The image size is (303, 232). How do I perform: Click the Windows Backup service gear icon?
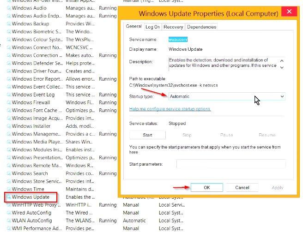tap(9, 24)
